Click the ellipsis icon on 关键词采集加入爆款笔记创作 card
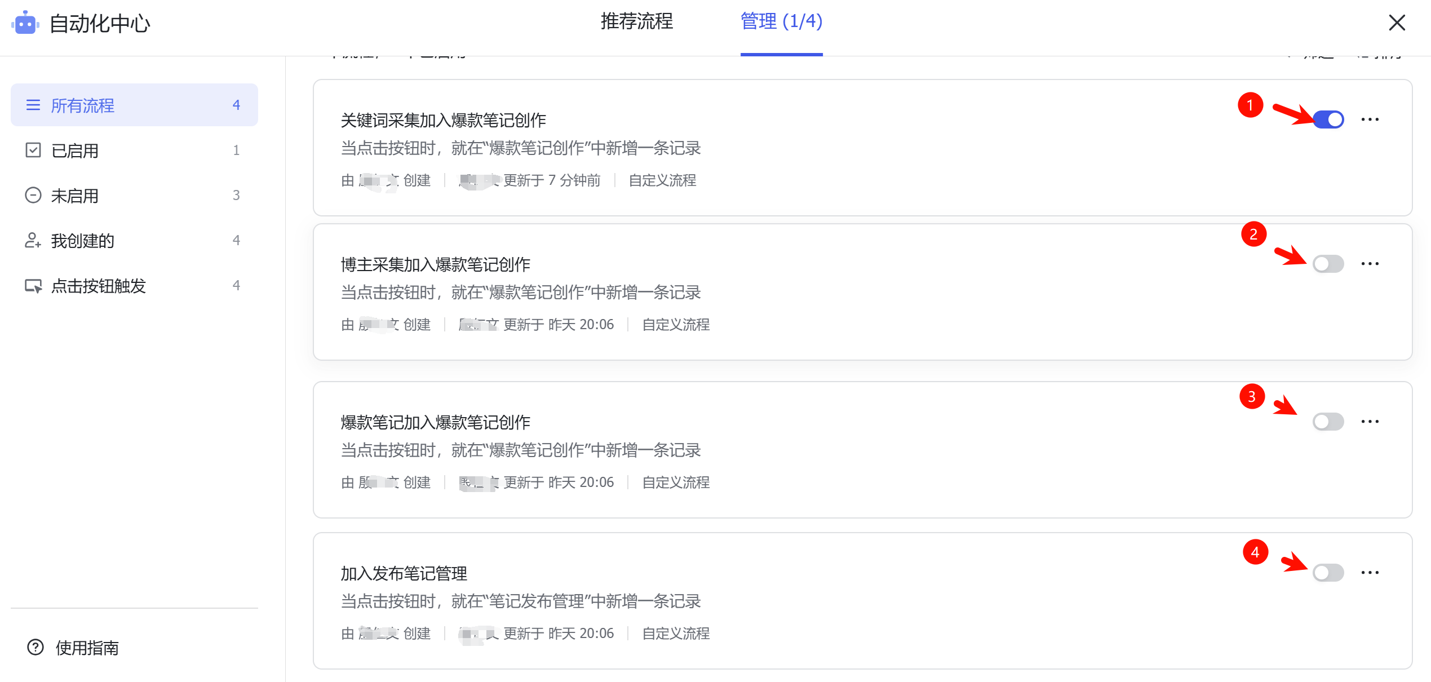The image size is (1431, 682). [x=1371, y=119]
